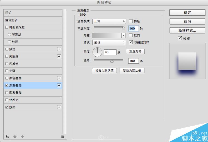The image size is (208, 142).
Task: Select 样式 item in left list
Action: click(x=33, y=13)
